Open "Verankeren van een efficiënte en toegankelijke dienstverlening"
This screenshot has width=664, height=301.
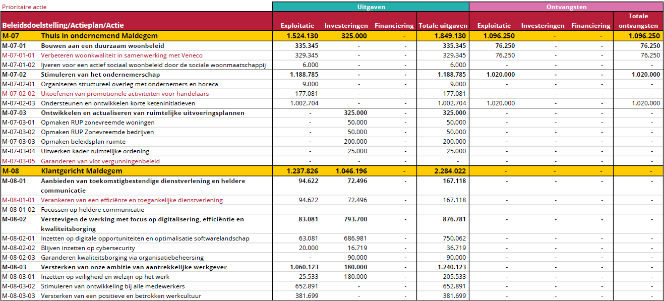[132, 200]
